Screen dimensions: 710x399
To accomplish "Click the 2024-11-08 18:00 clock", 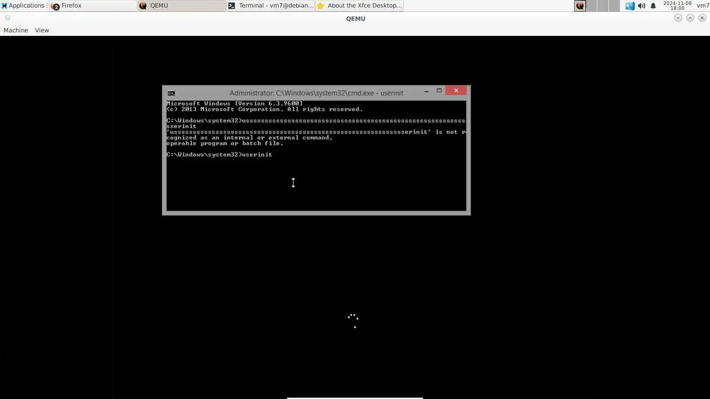I will pos(677,5).
